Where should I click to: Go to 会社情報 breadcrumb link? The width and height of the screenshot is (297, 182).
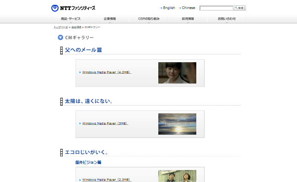click(x=76, y=27)
